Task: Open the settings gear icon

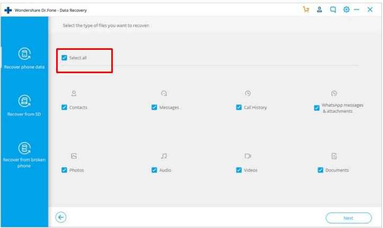Action: [x=346, y=10]
